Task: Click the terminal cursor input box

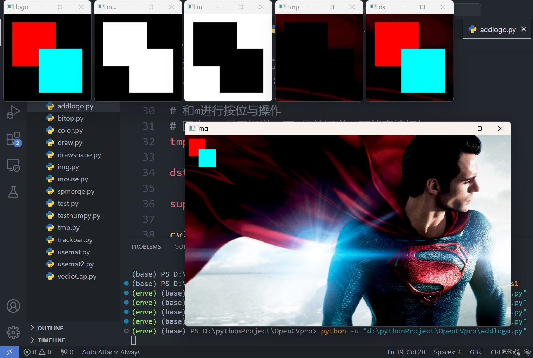Action: (134, 340)
